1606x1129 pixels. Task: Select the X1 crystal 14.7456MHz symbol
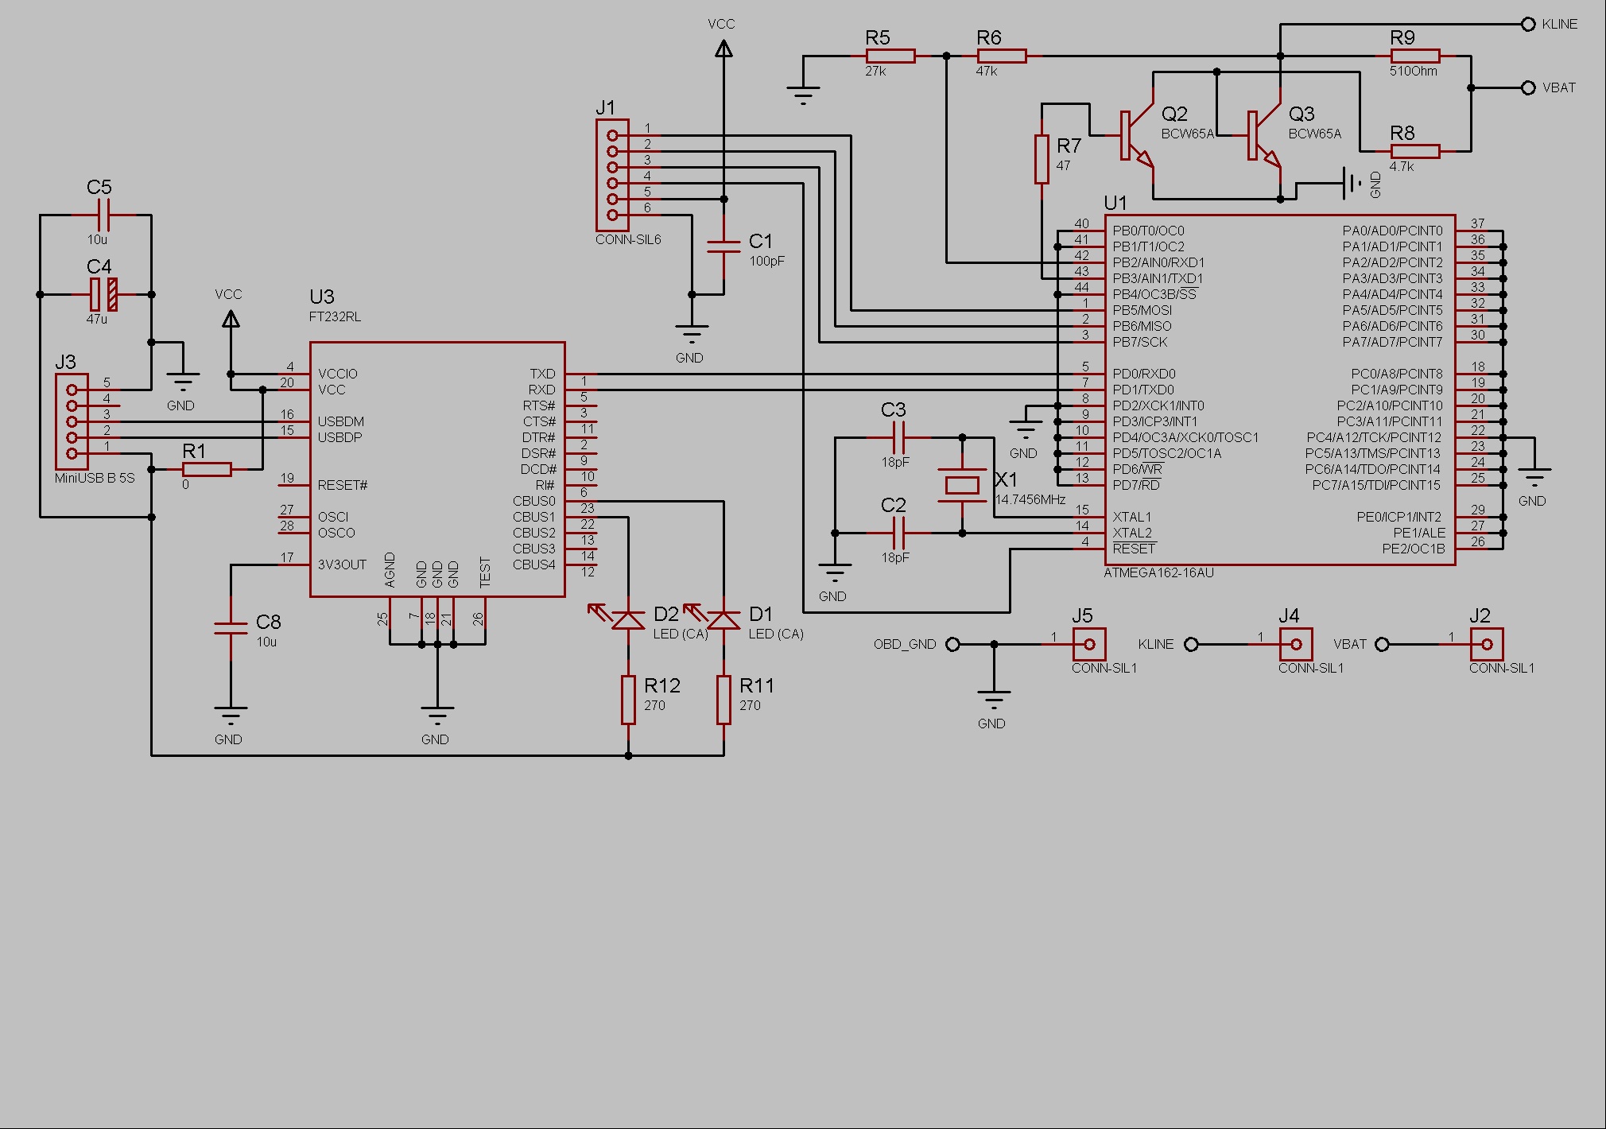click(x=962, y=485)
